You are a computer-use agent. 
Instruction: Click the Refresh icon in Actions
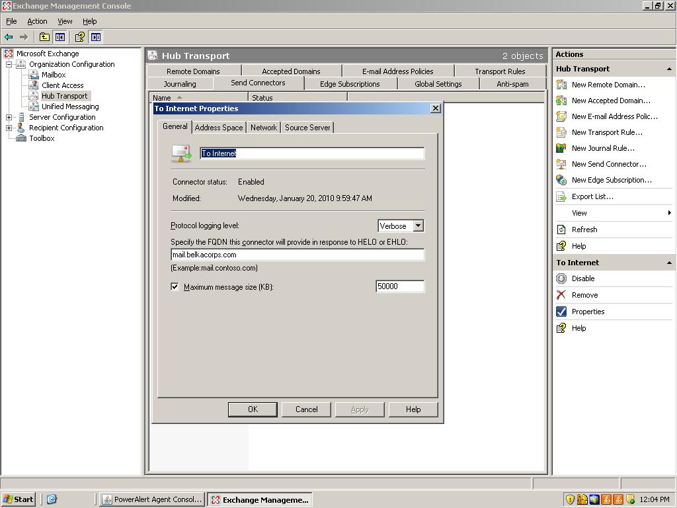coord(561,230)
